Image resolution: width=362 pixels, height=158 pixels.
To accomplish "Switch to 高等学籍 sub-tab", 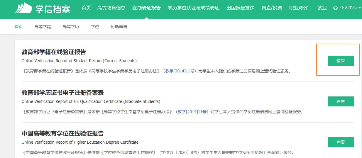I will point(43,27).
